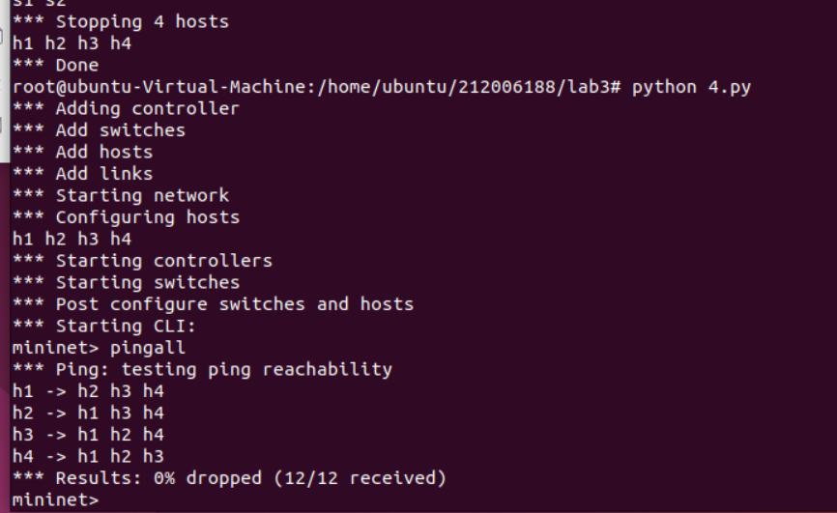
Task: Click the '*** Configuring hosts' line
Action: 126,216
